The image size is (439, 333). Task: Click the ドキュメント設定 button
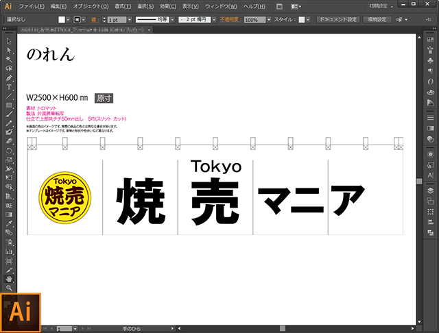click(338, 20)
